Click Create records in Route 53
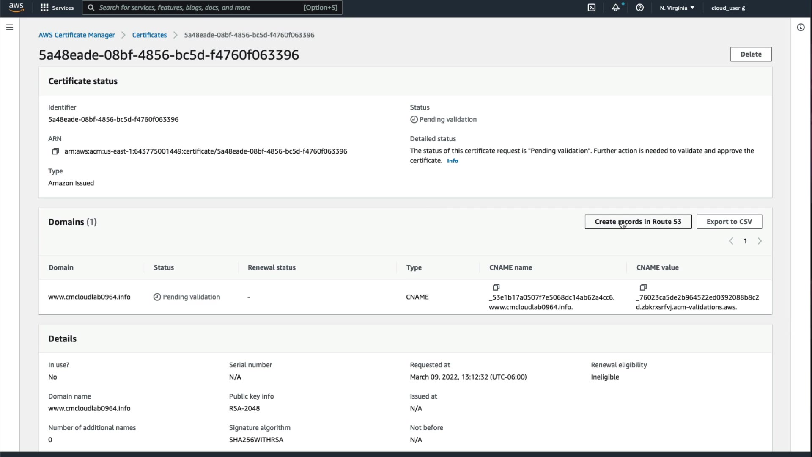 pyautogui.click(x=638, y=222)
